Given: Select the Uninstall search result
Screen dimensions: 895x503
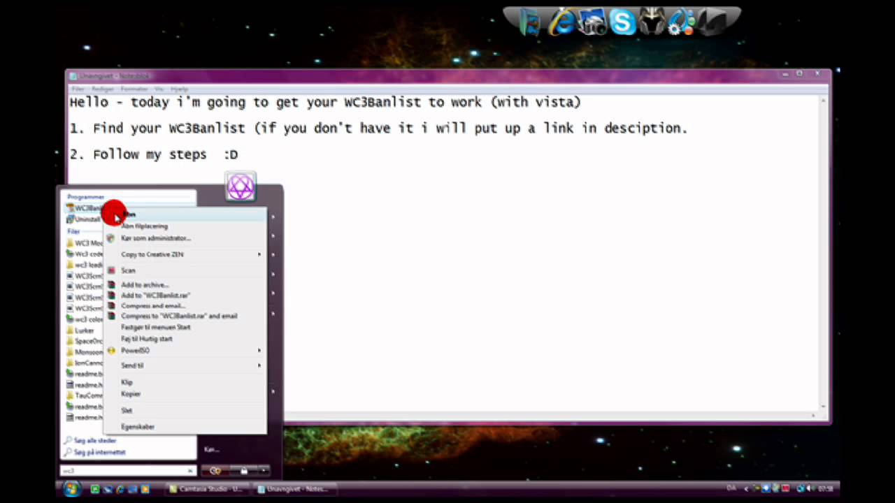Looking at the screenshot, I should point(84,219).
